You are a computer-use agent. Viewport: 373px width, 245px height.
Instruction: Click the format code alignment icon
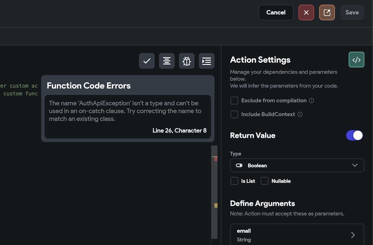(x=167, y=61)
